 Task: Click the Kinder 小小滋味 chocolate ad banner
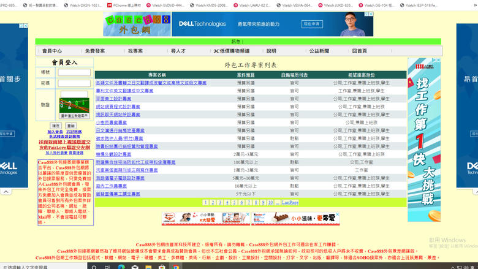(x=295, y=219)
